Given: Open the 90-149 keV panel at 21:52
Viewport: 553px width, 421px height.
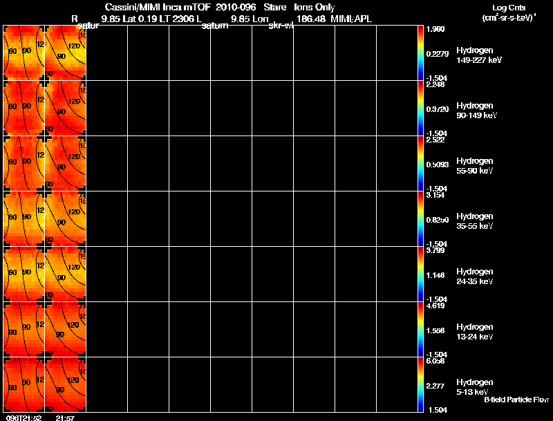Looking at the screenshot, I should coord(24,109).
